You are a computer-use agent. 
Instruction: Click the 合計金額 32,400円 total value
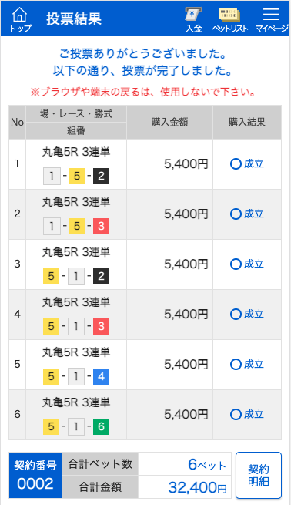pos(198,487)
